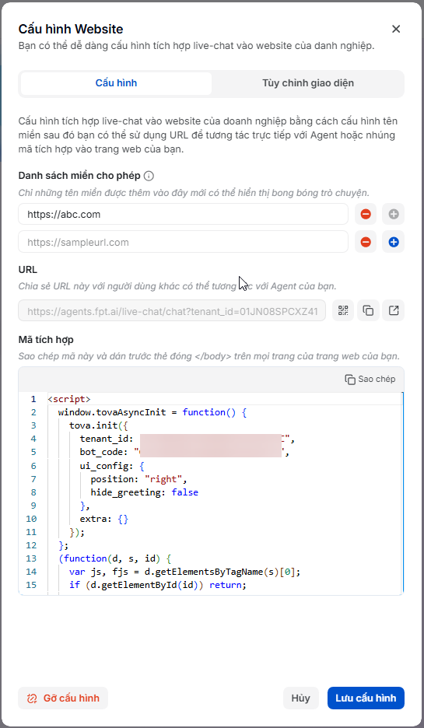424x728 pixels.
Task: Focus the empty https://sampleurl.com domain field
Action: tap(183, 242)
